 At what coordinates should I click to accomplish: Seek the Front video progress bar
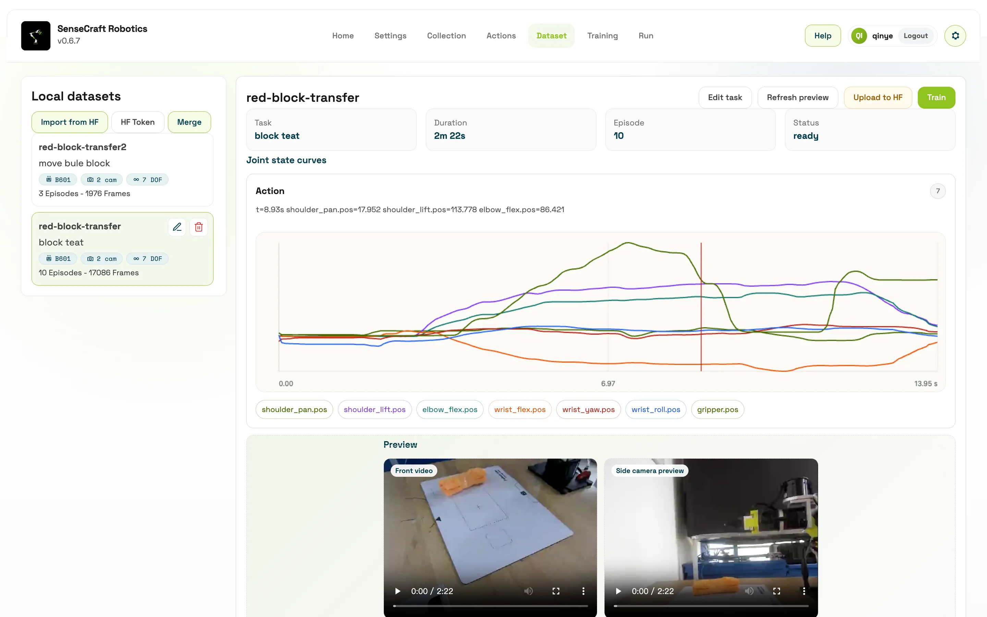(490, 606)
